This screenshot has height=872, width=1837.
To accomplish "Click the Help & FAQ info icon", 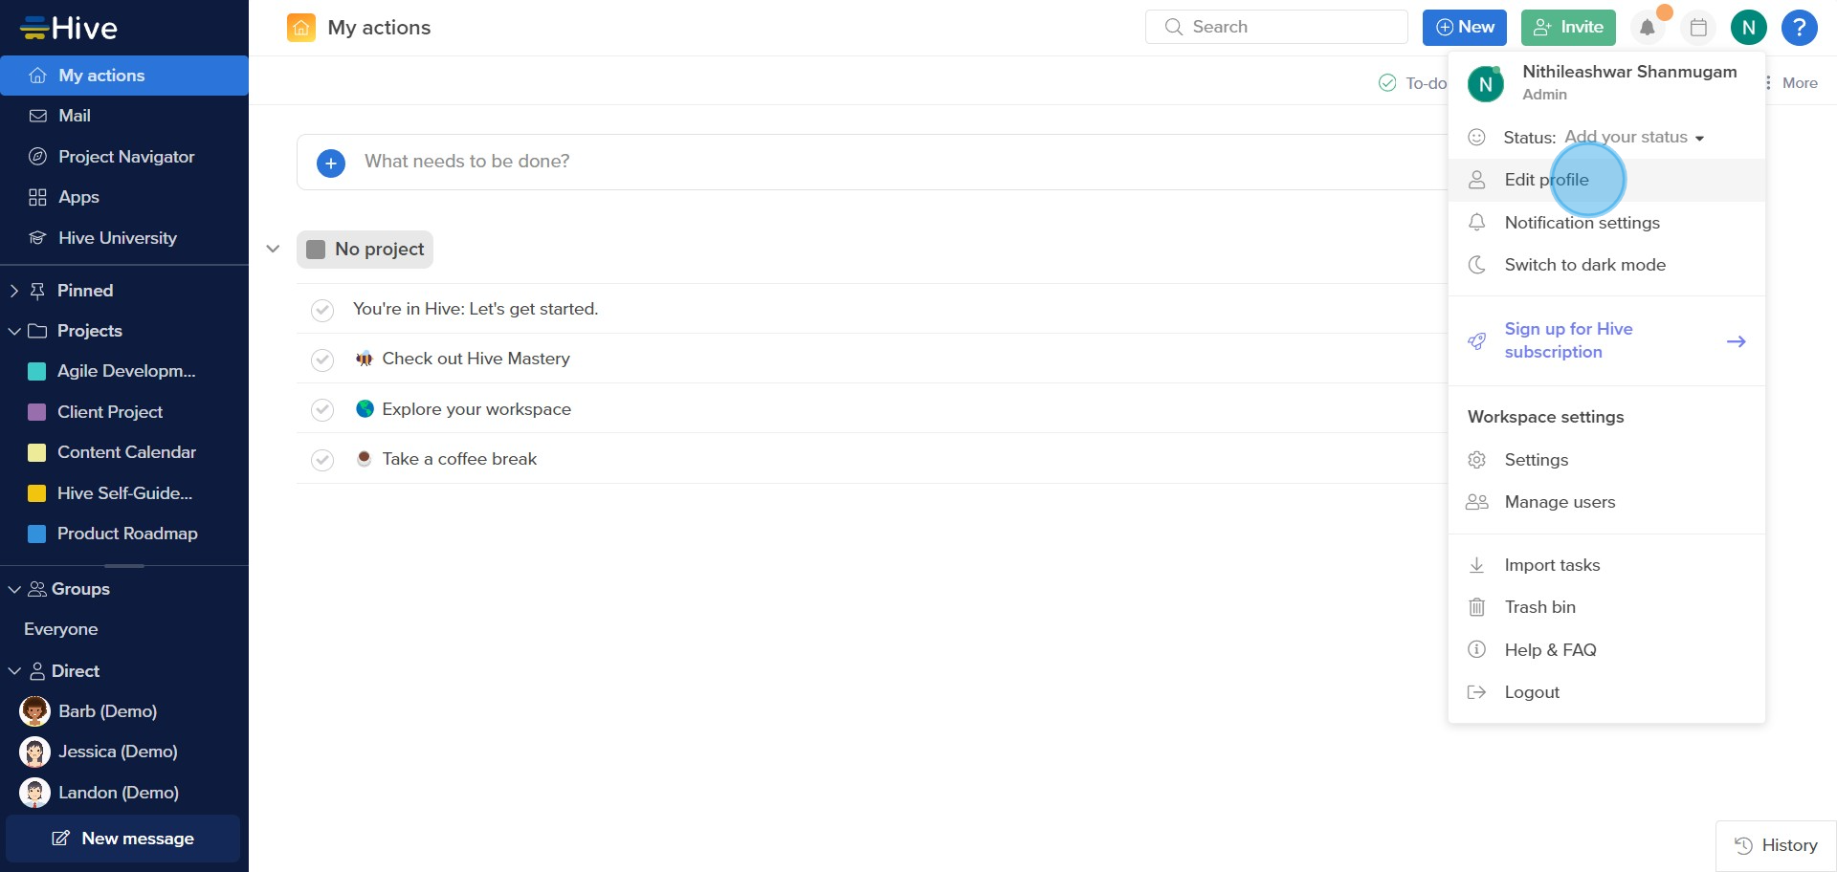I will click(1477, 650).
